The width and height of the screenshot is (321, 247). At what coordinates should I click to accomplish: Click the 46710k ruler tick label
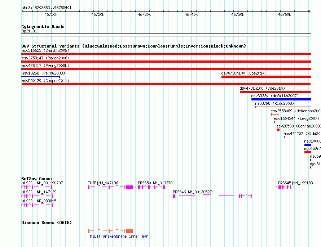[x=51, y=14]
